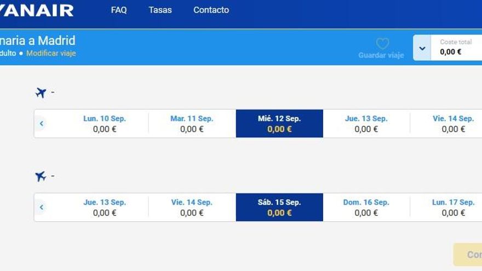Pick outbound date Vie. 14 Sep.
Viewport: 482px width, 271px height.
(x=452, y=124)
